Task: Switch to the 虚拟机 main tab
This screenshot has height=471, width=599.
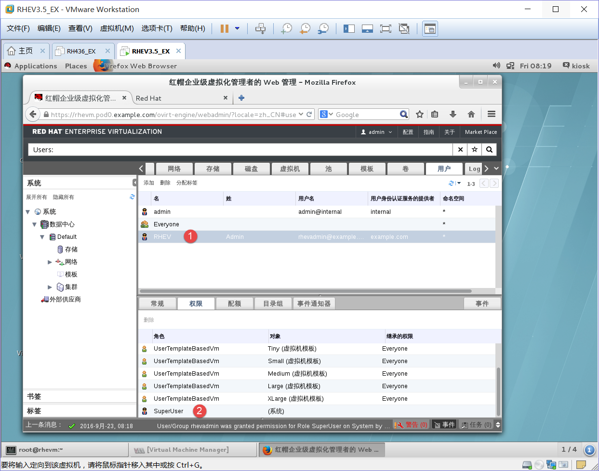Action: point(290,169)
